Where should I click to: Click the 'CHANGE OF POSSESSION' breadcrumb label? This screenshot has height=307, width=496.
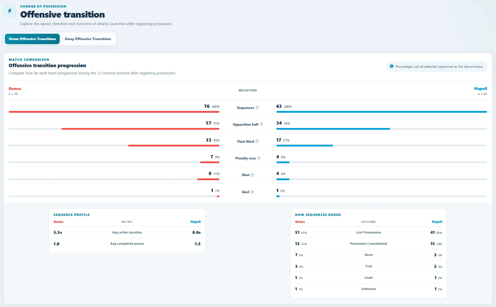43,6
